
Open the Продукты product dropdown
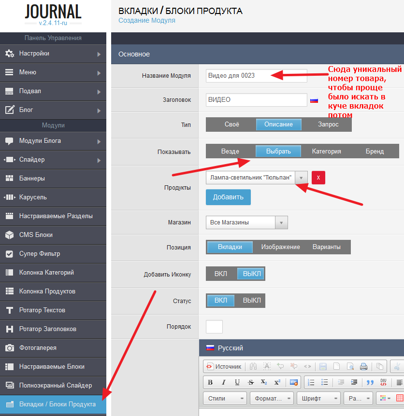coord(257,178)
